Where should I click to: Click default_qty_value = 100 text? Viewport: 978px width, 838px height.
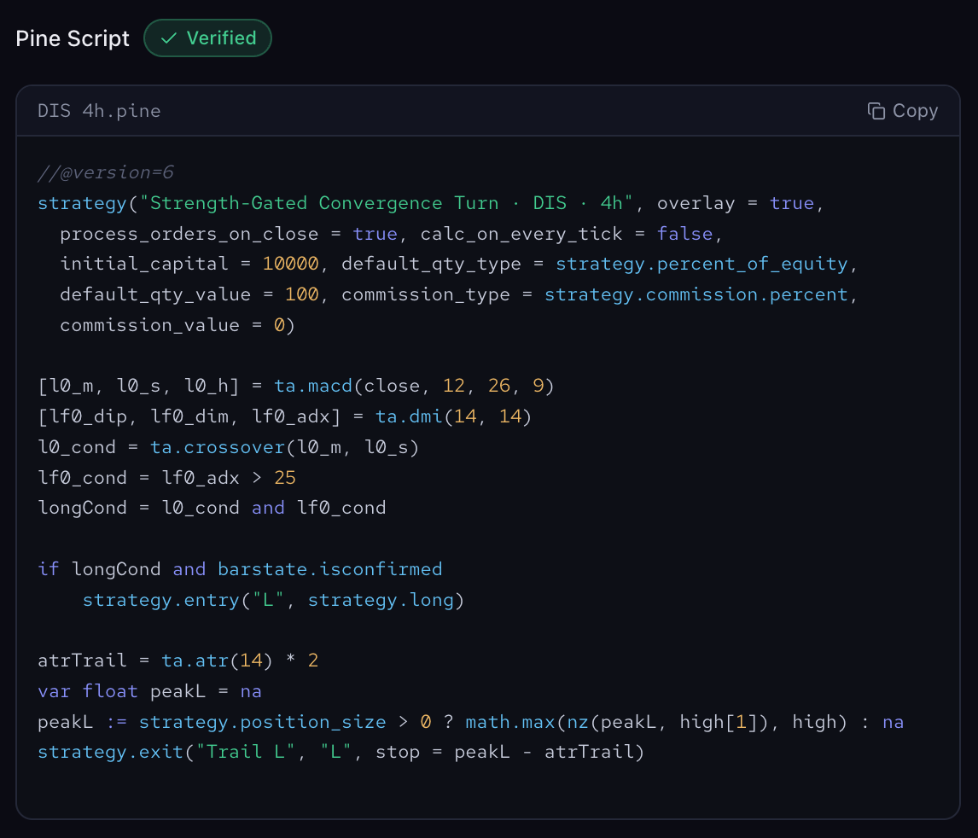click(x=189, y=294)
